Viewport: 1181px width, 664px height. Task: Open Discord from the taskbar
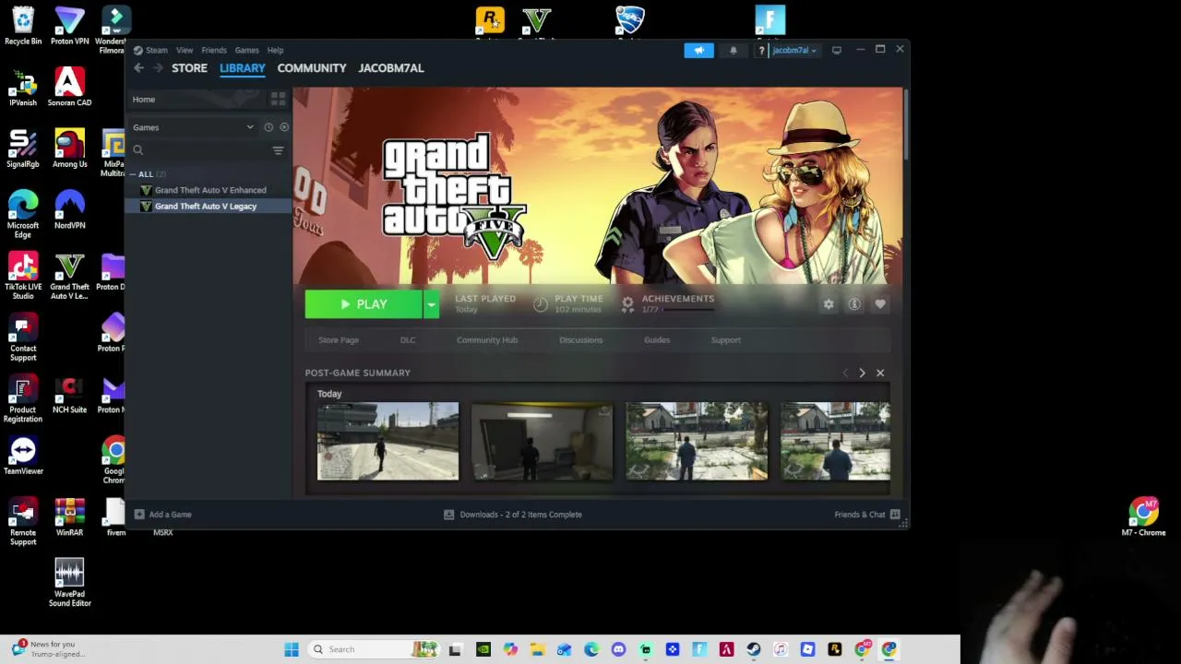click(618, 649)
